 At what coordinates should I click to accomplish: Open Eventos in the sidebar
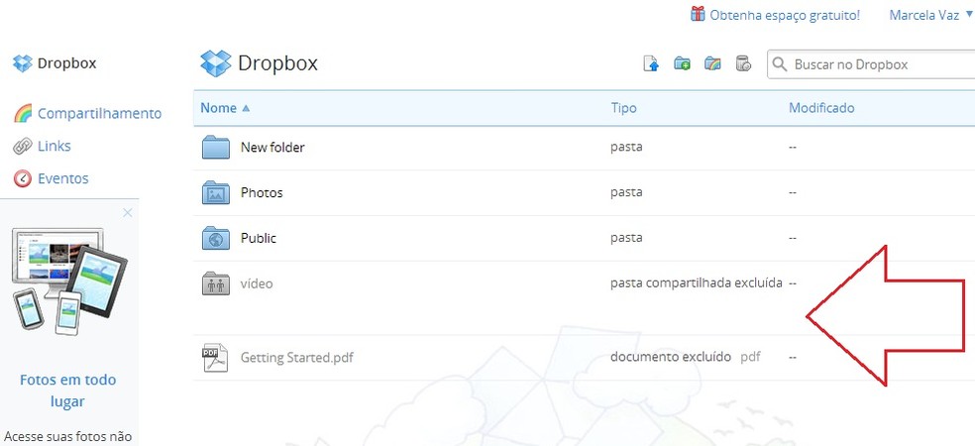[x=62, y=178]
